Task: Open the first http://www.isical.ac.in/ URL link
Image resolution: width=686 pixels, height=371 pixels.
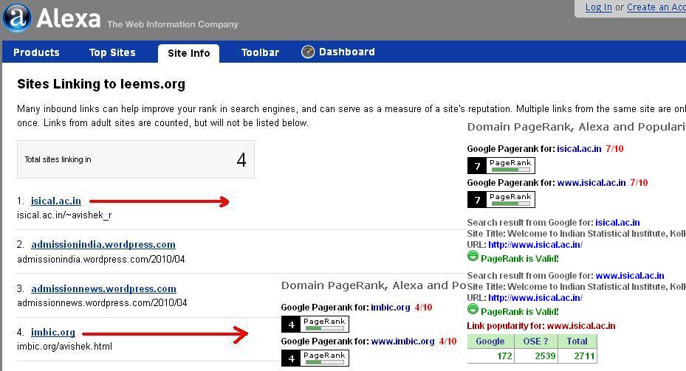Action: (535, 245)
